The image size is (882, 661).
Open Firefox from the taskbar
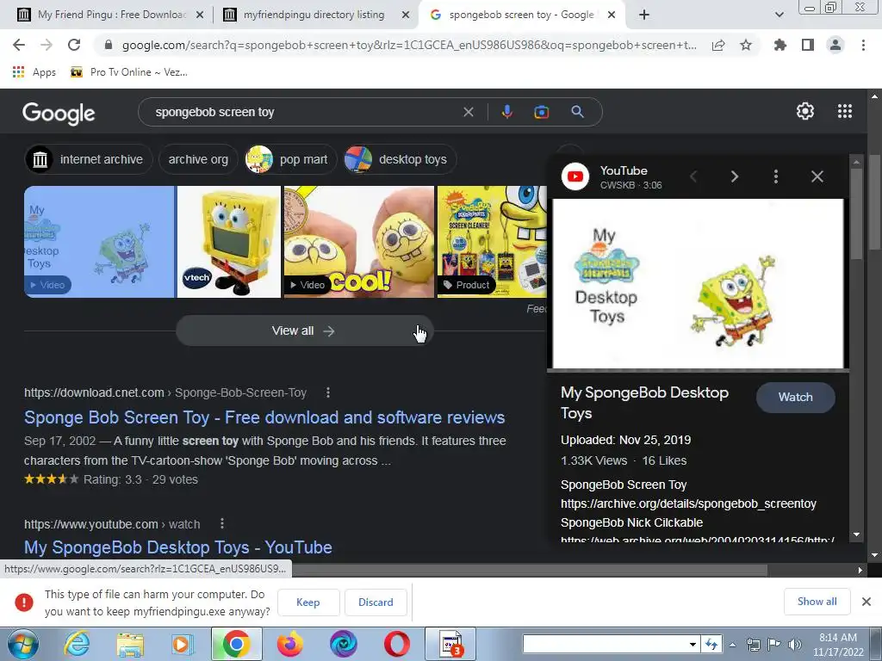pos(290,644)
